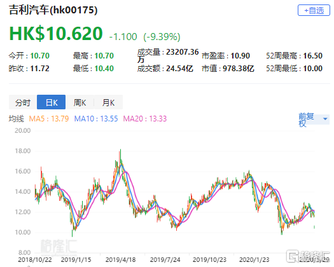Click the 2020/1/23 date axis label
This screenshot has width=334, height=267.
tap(254, 260)
